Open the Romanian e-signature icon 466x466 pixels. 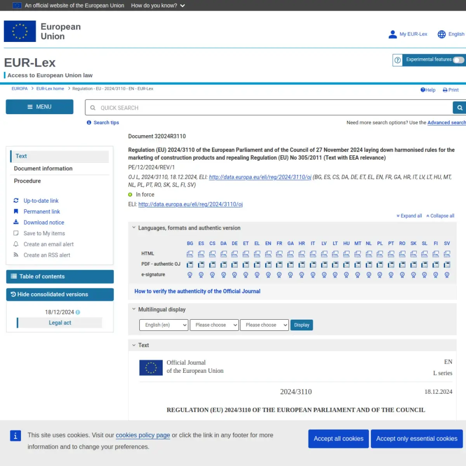coord(402,275)
